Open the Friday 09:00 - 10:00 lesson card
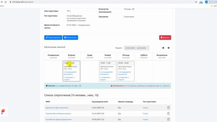The image size is (217, 122). pos(126,71)
